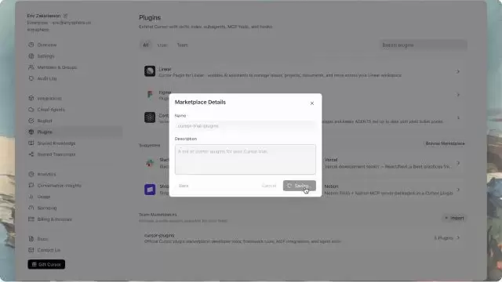Click the dark dotted plugin logo below Figma
The width and height of the screenshot is (502, 282).
click(x=150, y=117)
